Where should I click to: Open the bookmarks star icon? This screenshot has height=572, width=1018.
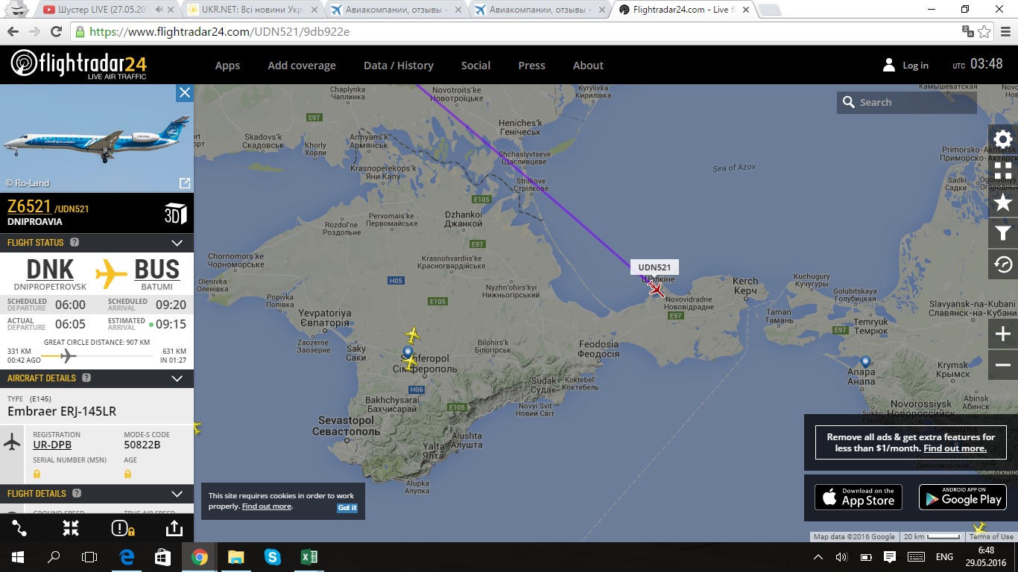[x=1003, y=203]
